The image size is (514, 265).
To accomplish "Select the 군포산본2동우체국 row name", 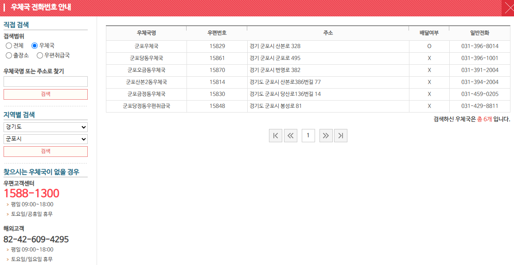I will coord(147,82).
